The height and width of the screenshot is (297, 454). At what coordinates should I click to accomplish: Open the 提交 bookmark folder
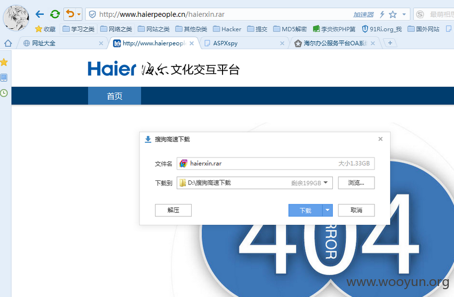[257, 29]
